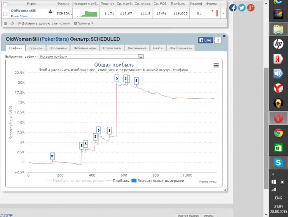Toggle 'Значительные выигрыши' legend series
The image size is (288, 217).
pos(158,181)
